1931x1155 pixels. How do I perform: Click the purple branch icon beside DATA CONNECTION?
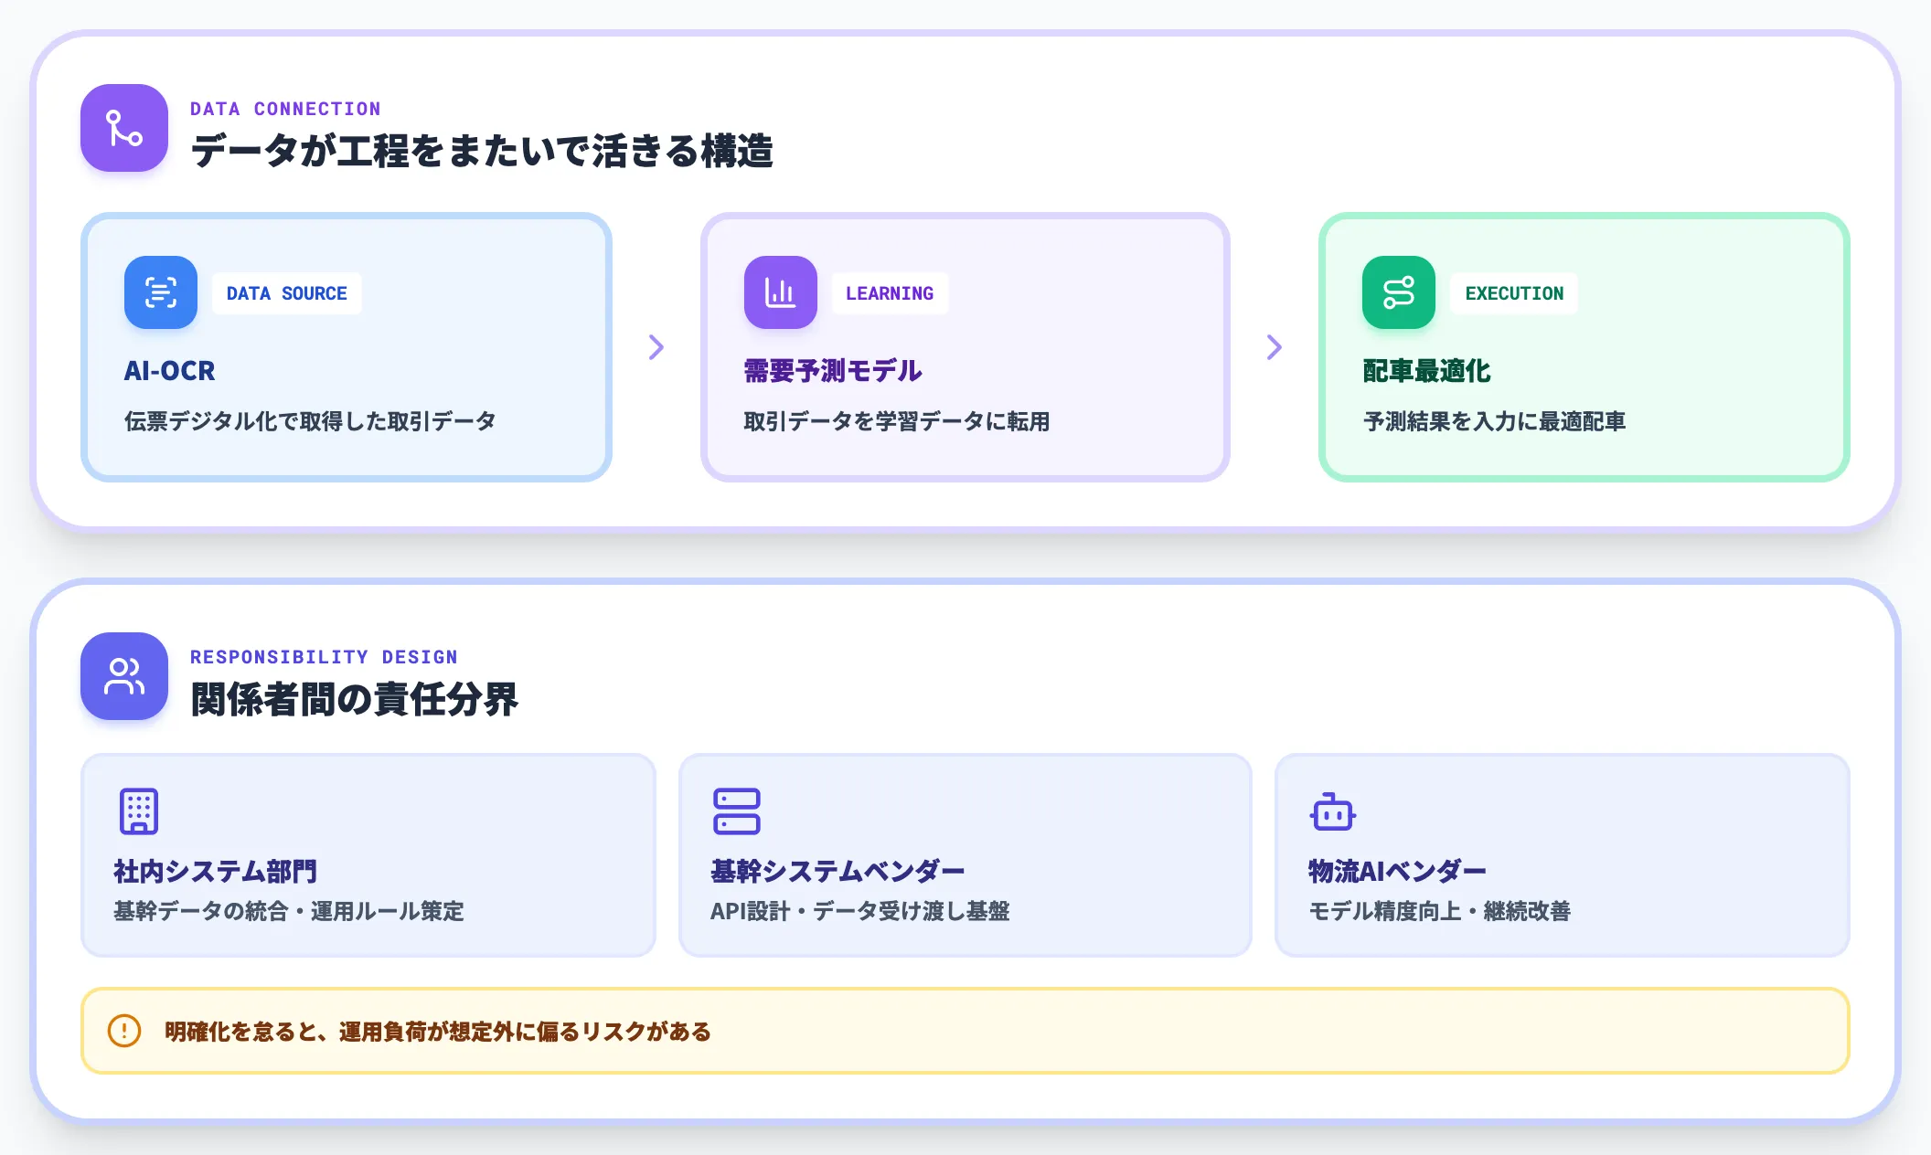pos(124,128)
